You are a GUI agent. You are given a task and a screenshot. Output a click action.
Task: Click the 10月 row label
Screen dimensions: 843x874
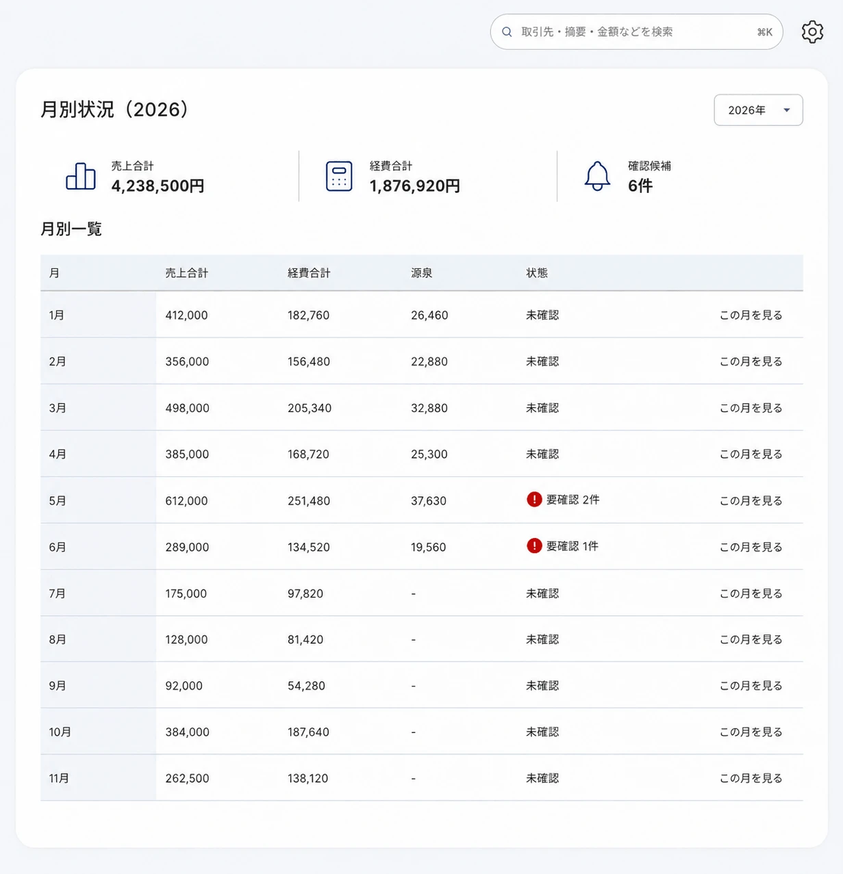tap(60, 732)
